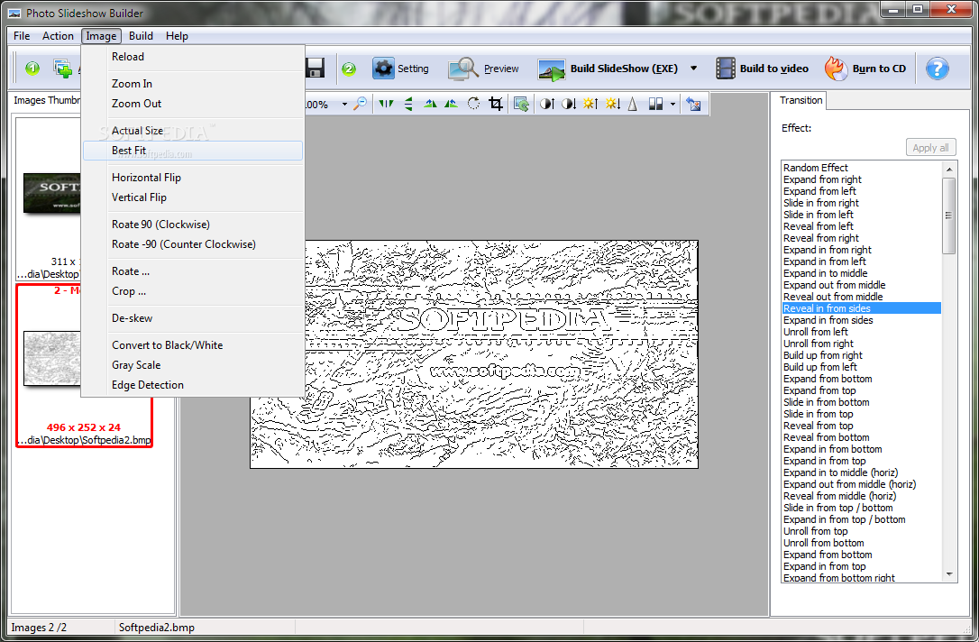Choose Edge Detection menu entry
The image size is (979, 642).
click(x=193, y=385)
